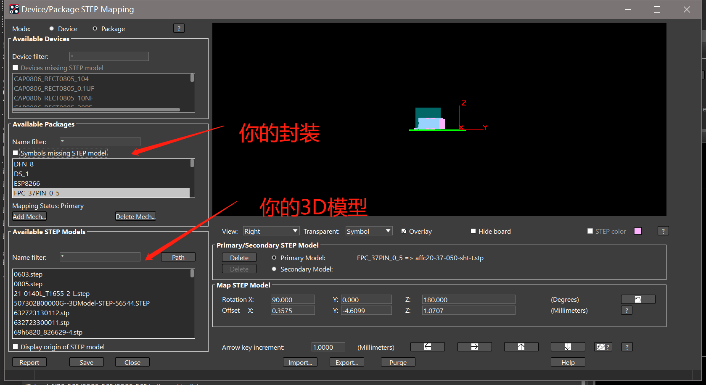The image size is (706, 385).
Task: Click the Help button
Action: click(x=568, y=362)
